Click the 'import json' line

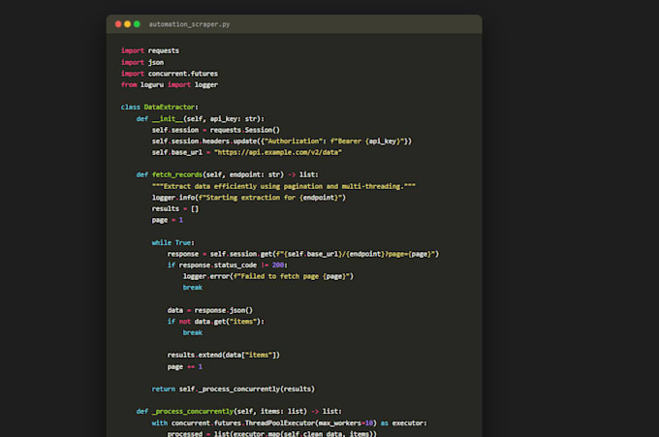tap(142, 62)
